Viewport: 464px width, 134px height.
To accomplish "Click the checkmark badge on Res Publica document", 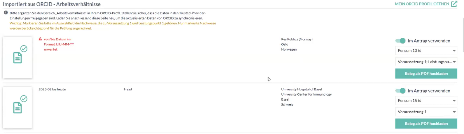I will click(24, 49).
